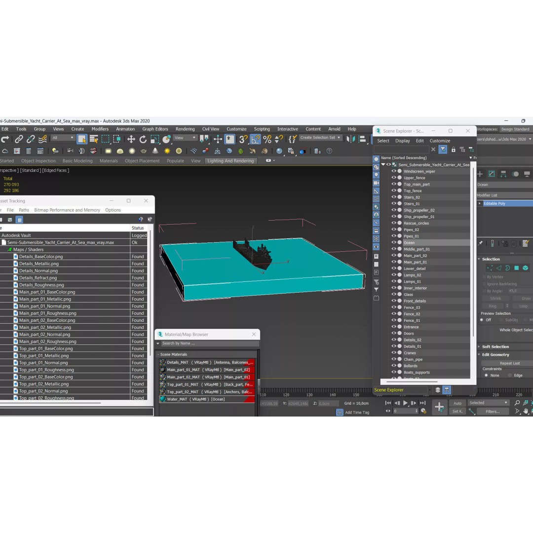
Task: Open the Graph Editors menu
Action: (x=155, y=129)
